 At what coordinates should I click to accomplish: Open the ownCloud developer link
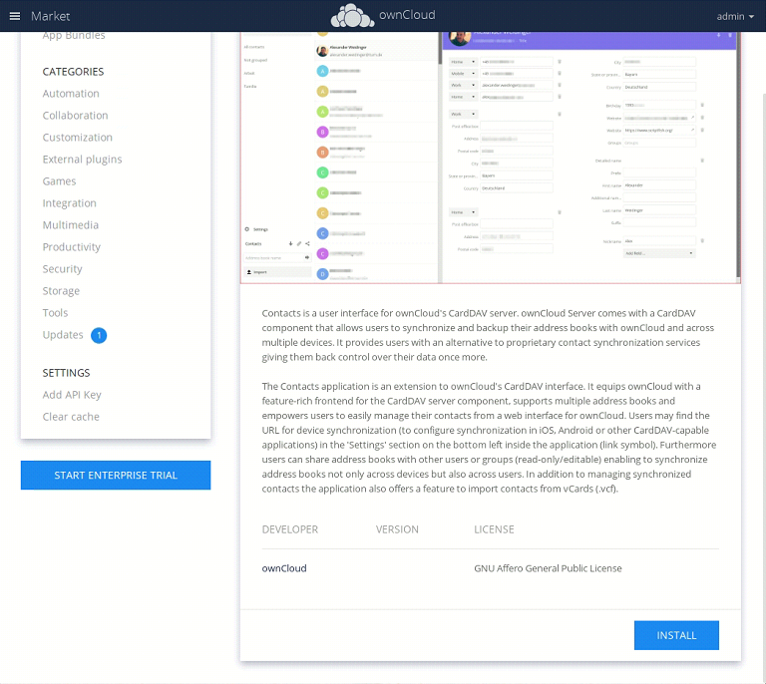click(x=284, y=568)
